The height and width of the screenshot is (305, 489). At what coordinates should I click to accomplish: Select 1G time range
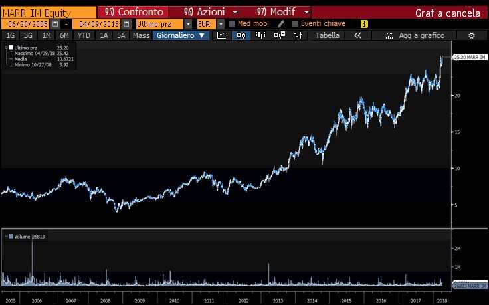(x=10, y=35)
